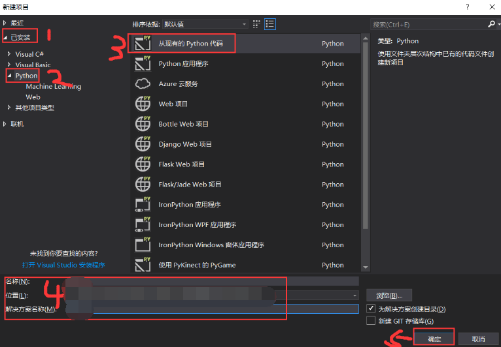The width and height of the screenshot is (501, 347).
Task: Select 使用 PyKinect 的 PyGame text
Action: [197, 265]
